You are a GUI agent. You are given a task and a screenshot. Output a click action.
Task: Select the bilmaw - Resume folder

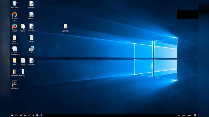(14, 39)
